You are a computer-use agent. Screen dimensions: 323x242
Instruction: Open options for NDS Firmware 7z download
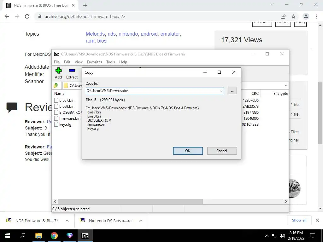point(67,221)
